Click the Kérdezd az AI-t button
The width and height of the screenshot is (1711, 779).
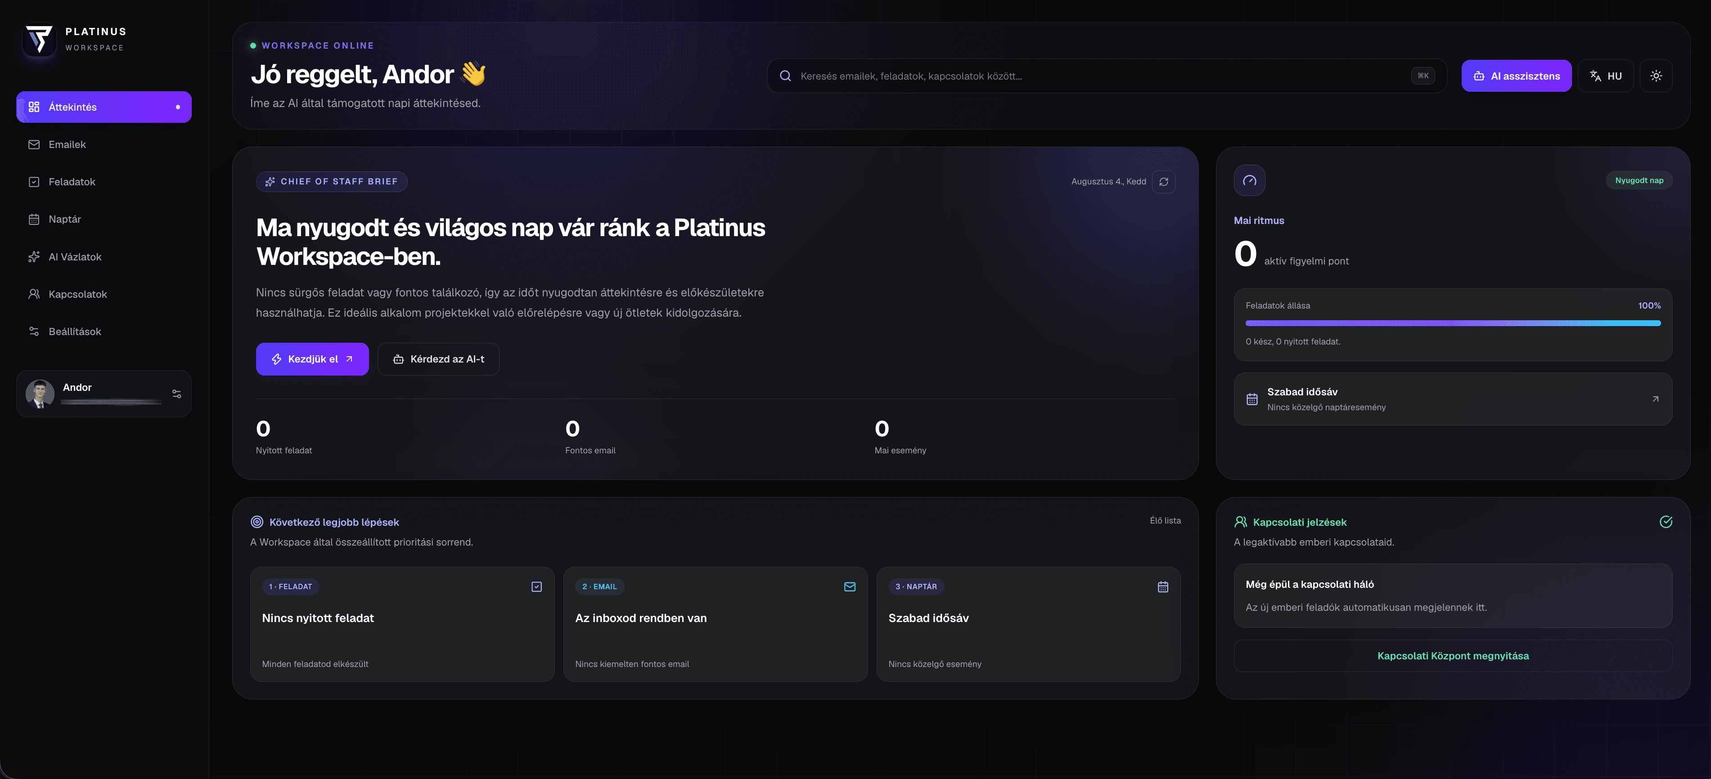tap(438, 359)
